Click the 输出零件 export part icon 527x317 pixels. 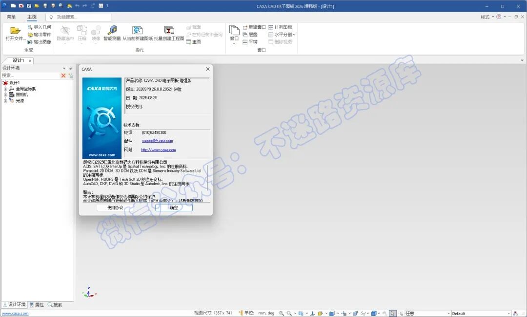[x=30, y=35]
